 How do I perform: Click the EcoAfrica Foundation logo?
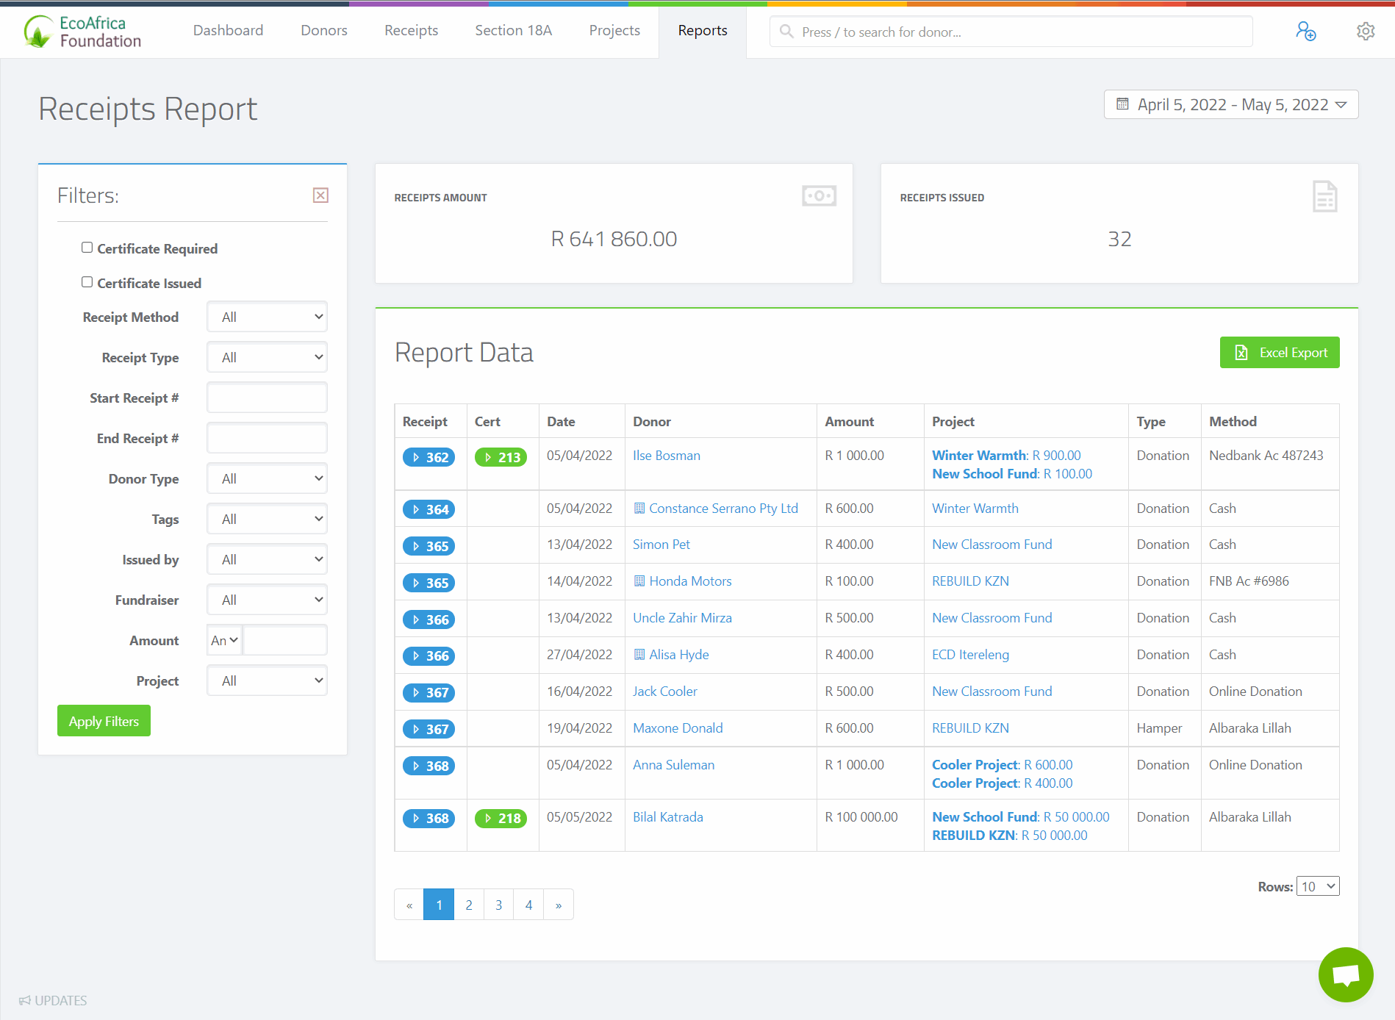point(82,32)
